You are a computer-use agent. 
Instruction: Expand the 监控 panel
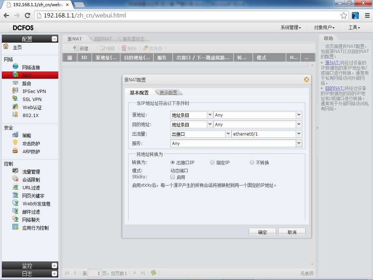55,265
